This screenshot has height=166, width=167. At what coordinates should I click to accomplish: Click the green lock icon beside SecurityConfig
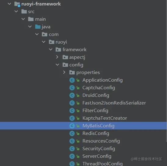[78, 149]
